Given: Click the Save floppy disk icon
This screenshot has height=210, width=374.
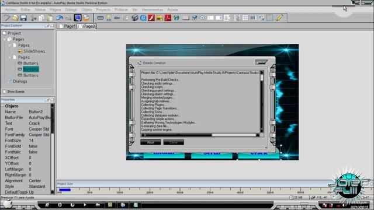Looking at the screenshot, I should pos(23,18).
